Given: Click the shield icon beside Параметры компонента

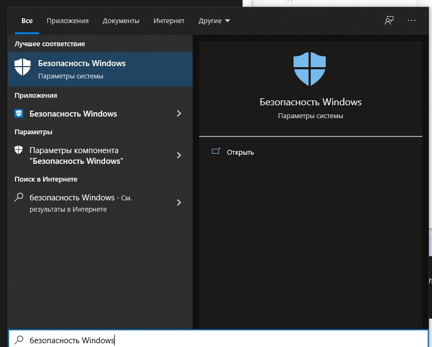Looking at the screenshot, I should [x=19, y=150].
